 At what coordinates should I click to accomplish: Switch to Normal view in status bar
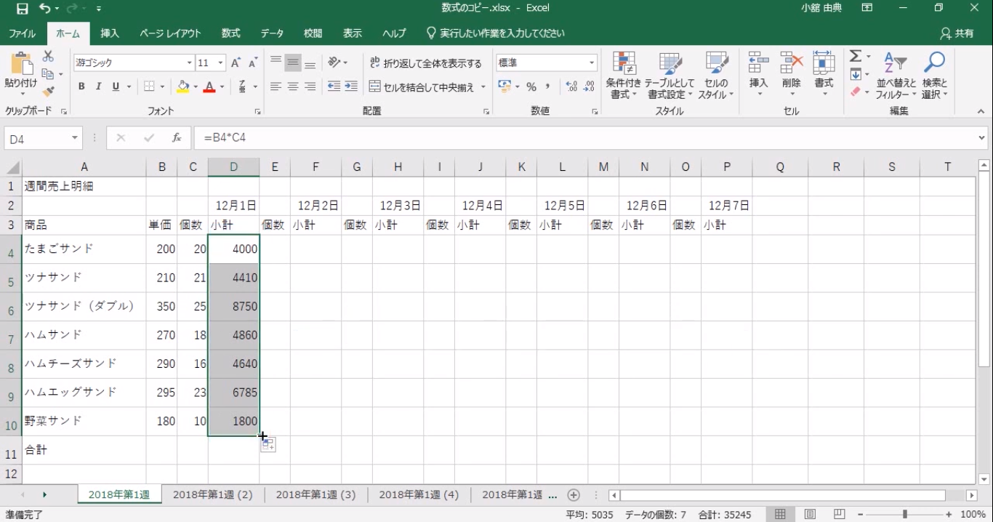(x=780, y=514)
